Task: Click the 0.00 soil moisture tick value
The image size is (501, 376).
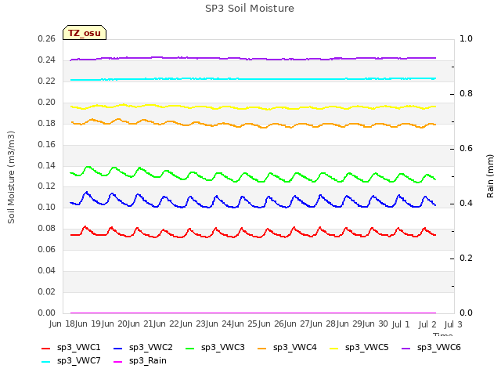Action: pyautogui.click(x=47, y=313)
